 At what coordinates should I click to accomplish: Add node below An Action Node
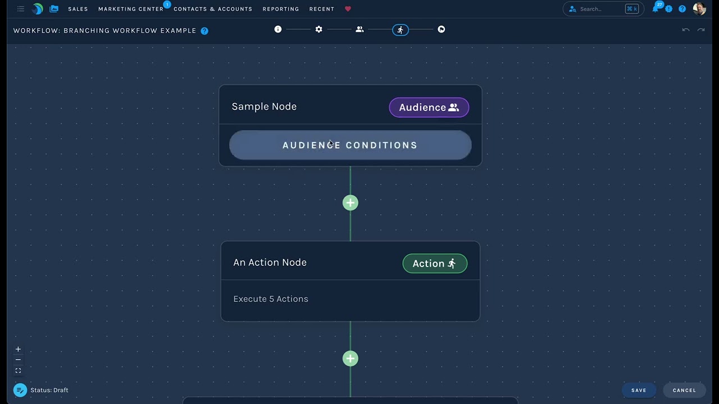click(x=351, y=359)
